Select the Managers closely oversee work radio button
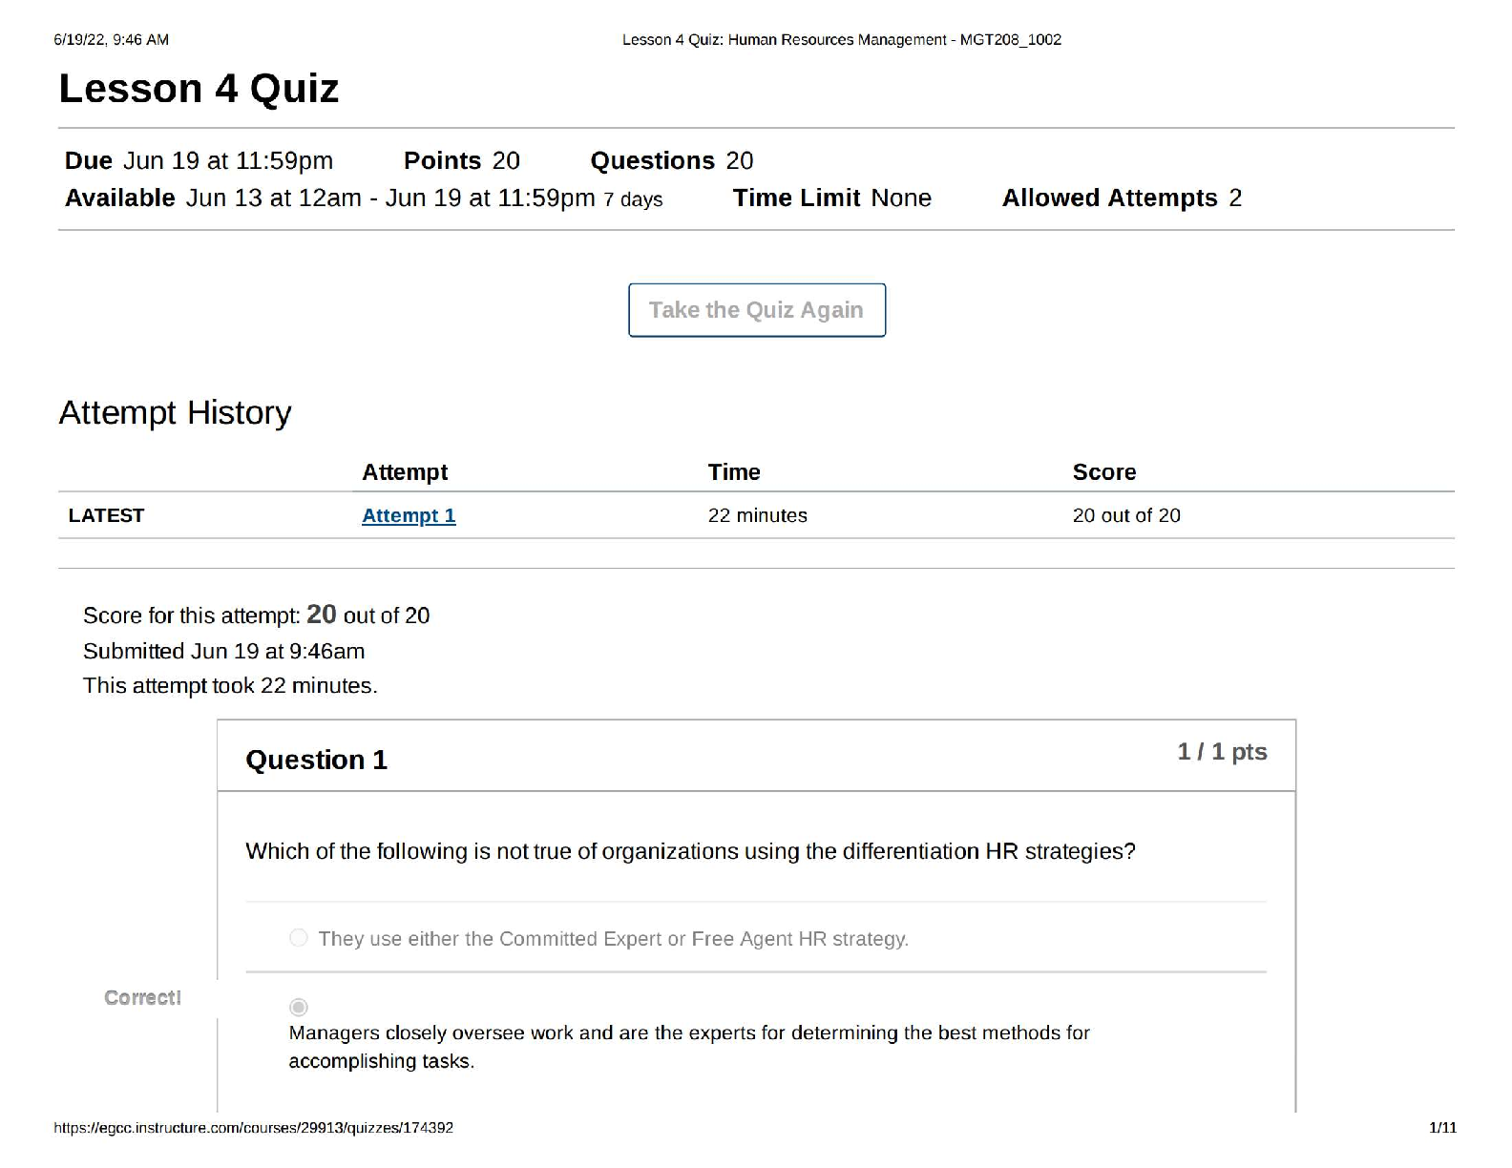 299,1007
